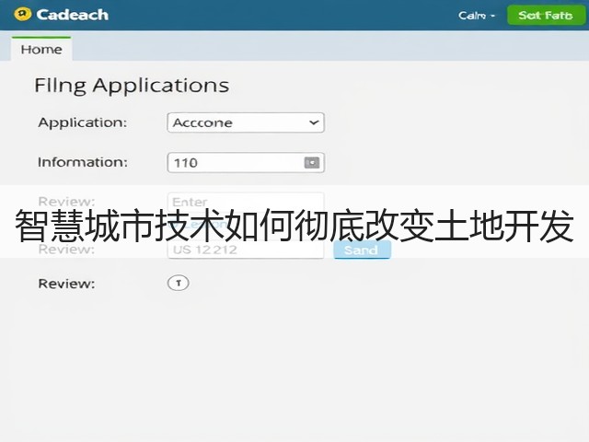Click the Review field with Enter placeholder
589x442 pixels.
click(x=246, y=202)
